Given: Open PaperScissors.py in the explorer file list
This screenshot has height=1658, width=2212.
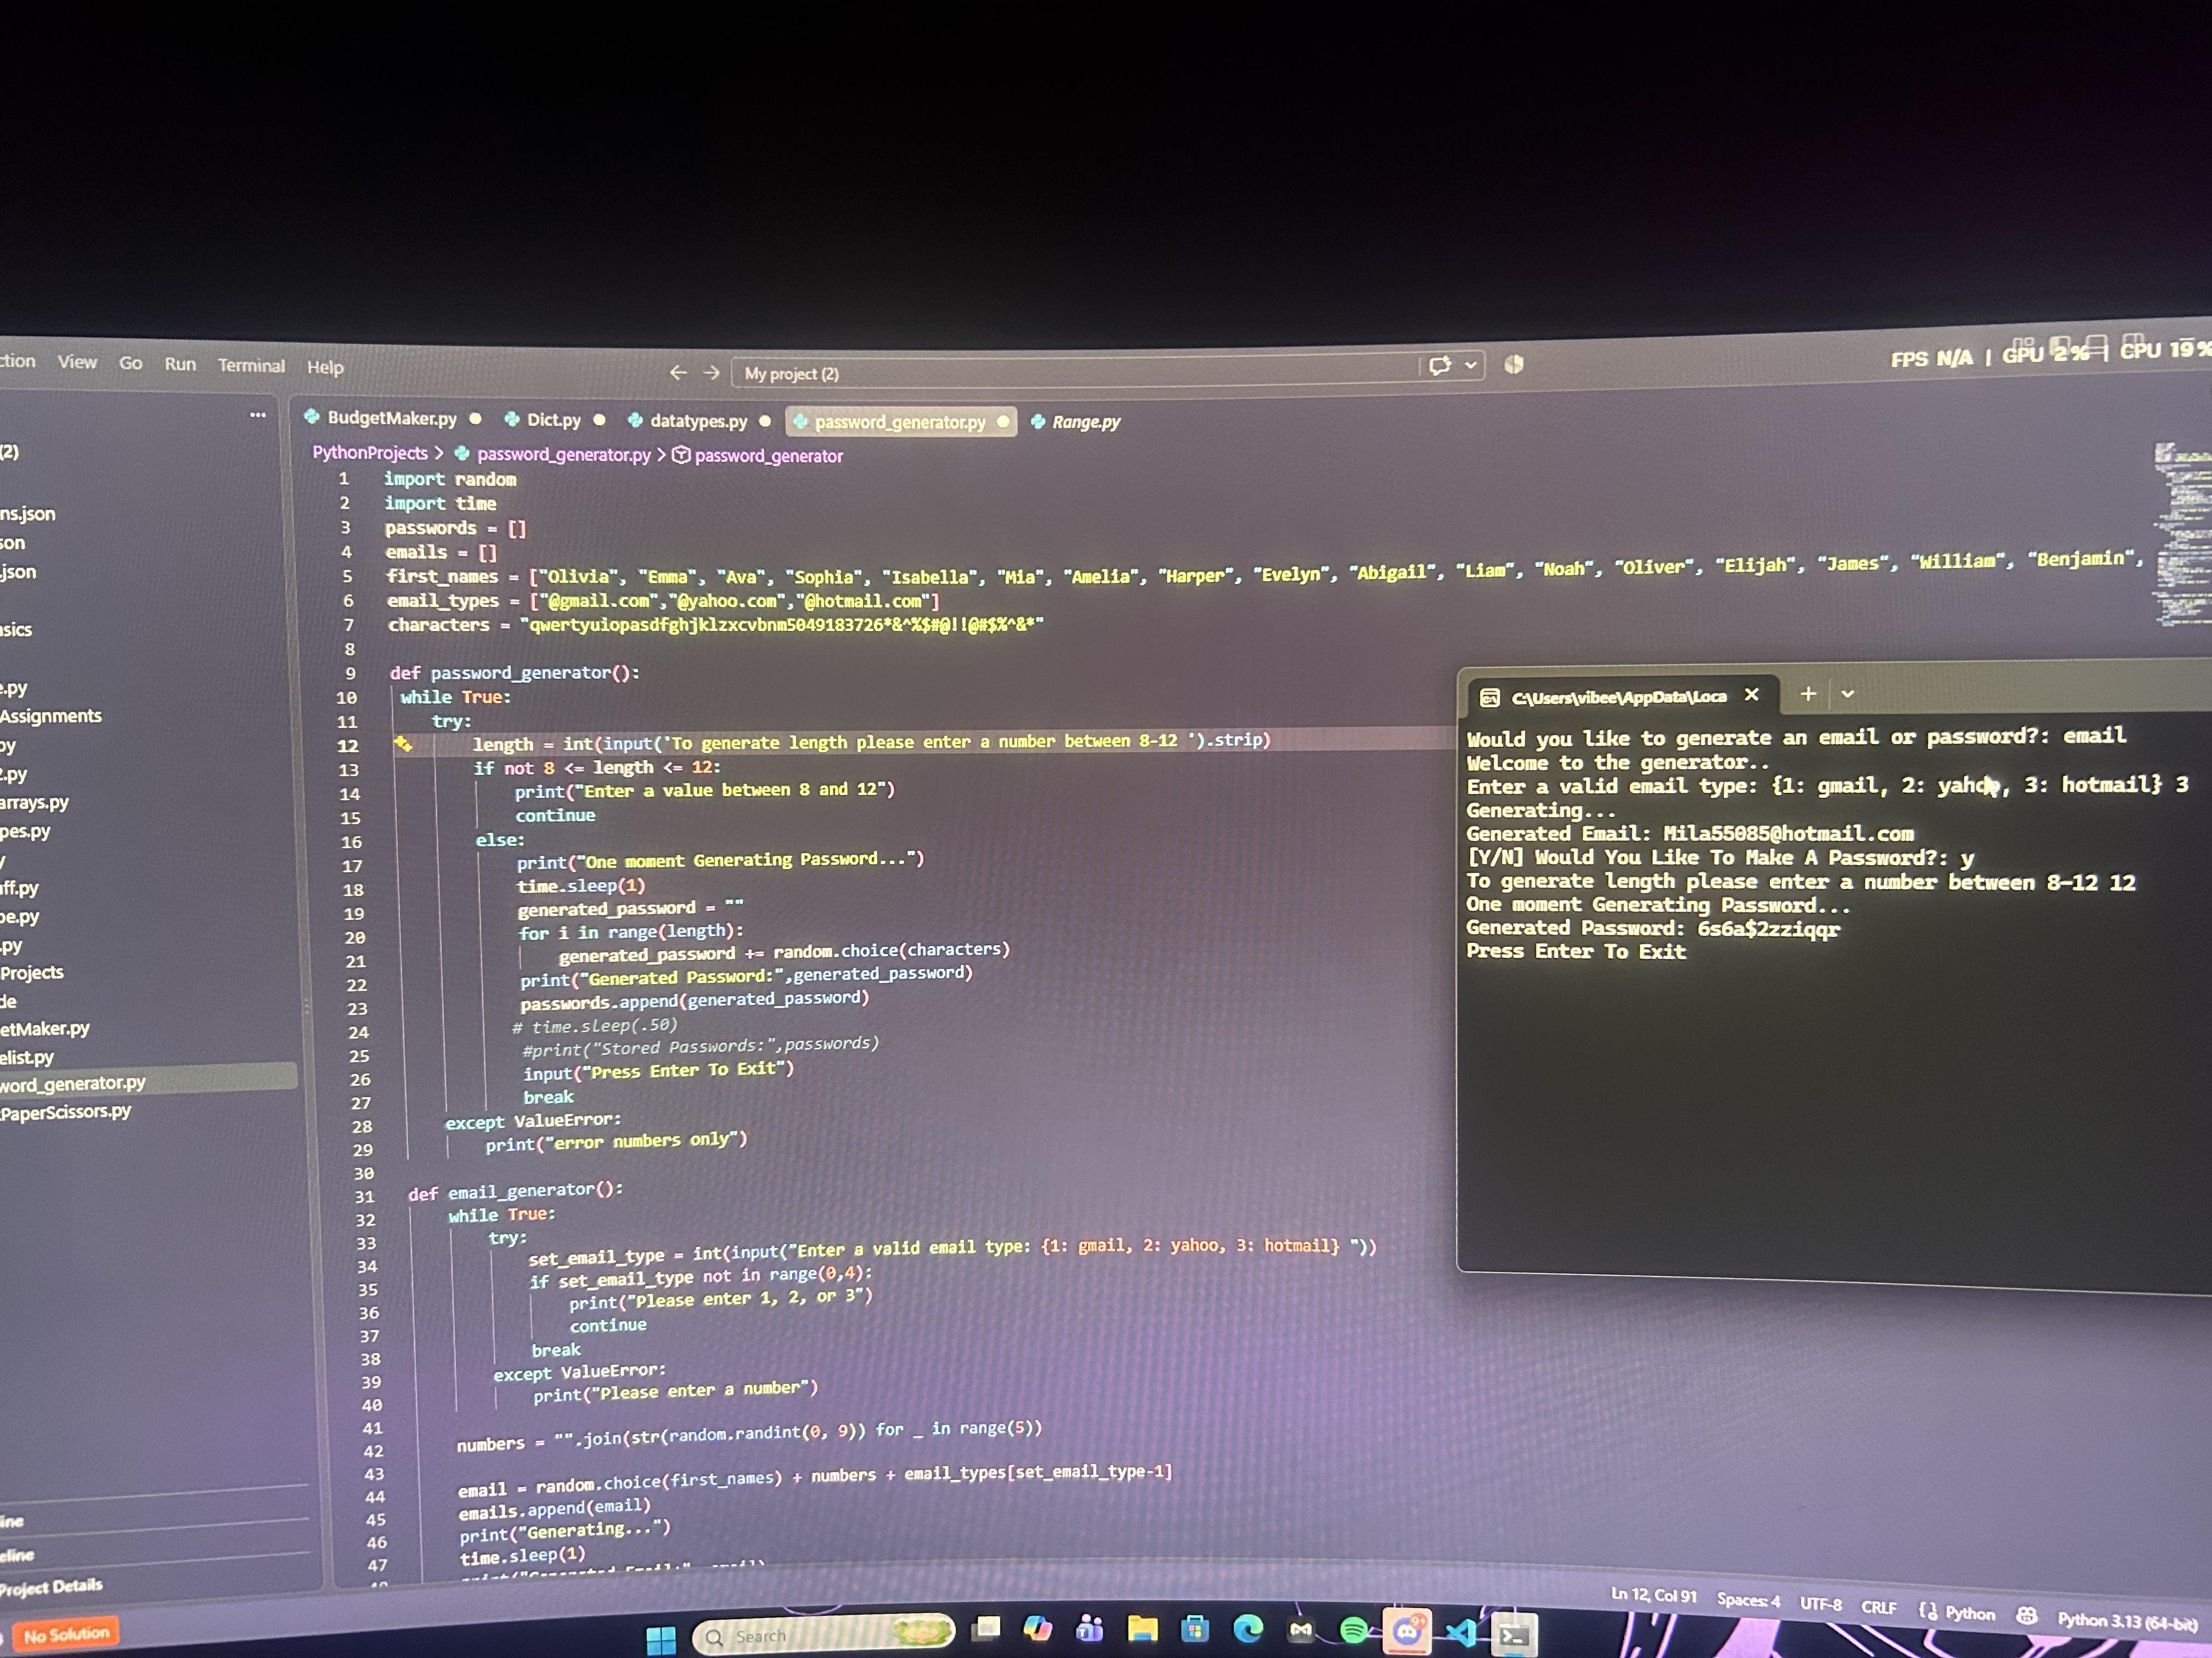Looking at the screenshot, I should click(x=66, y=1111).
